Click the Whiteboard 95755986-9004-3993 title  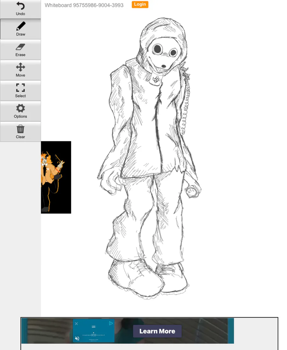(x=84, y=5)
